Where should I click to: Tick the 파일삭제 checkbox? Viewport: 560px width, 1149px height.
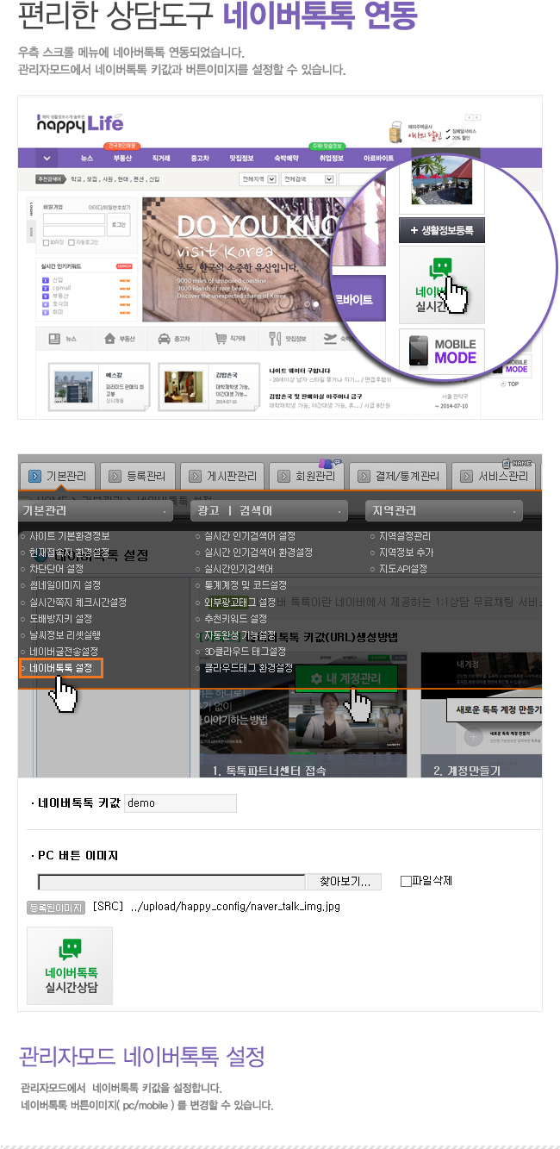406,881
